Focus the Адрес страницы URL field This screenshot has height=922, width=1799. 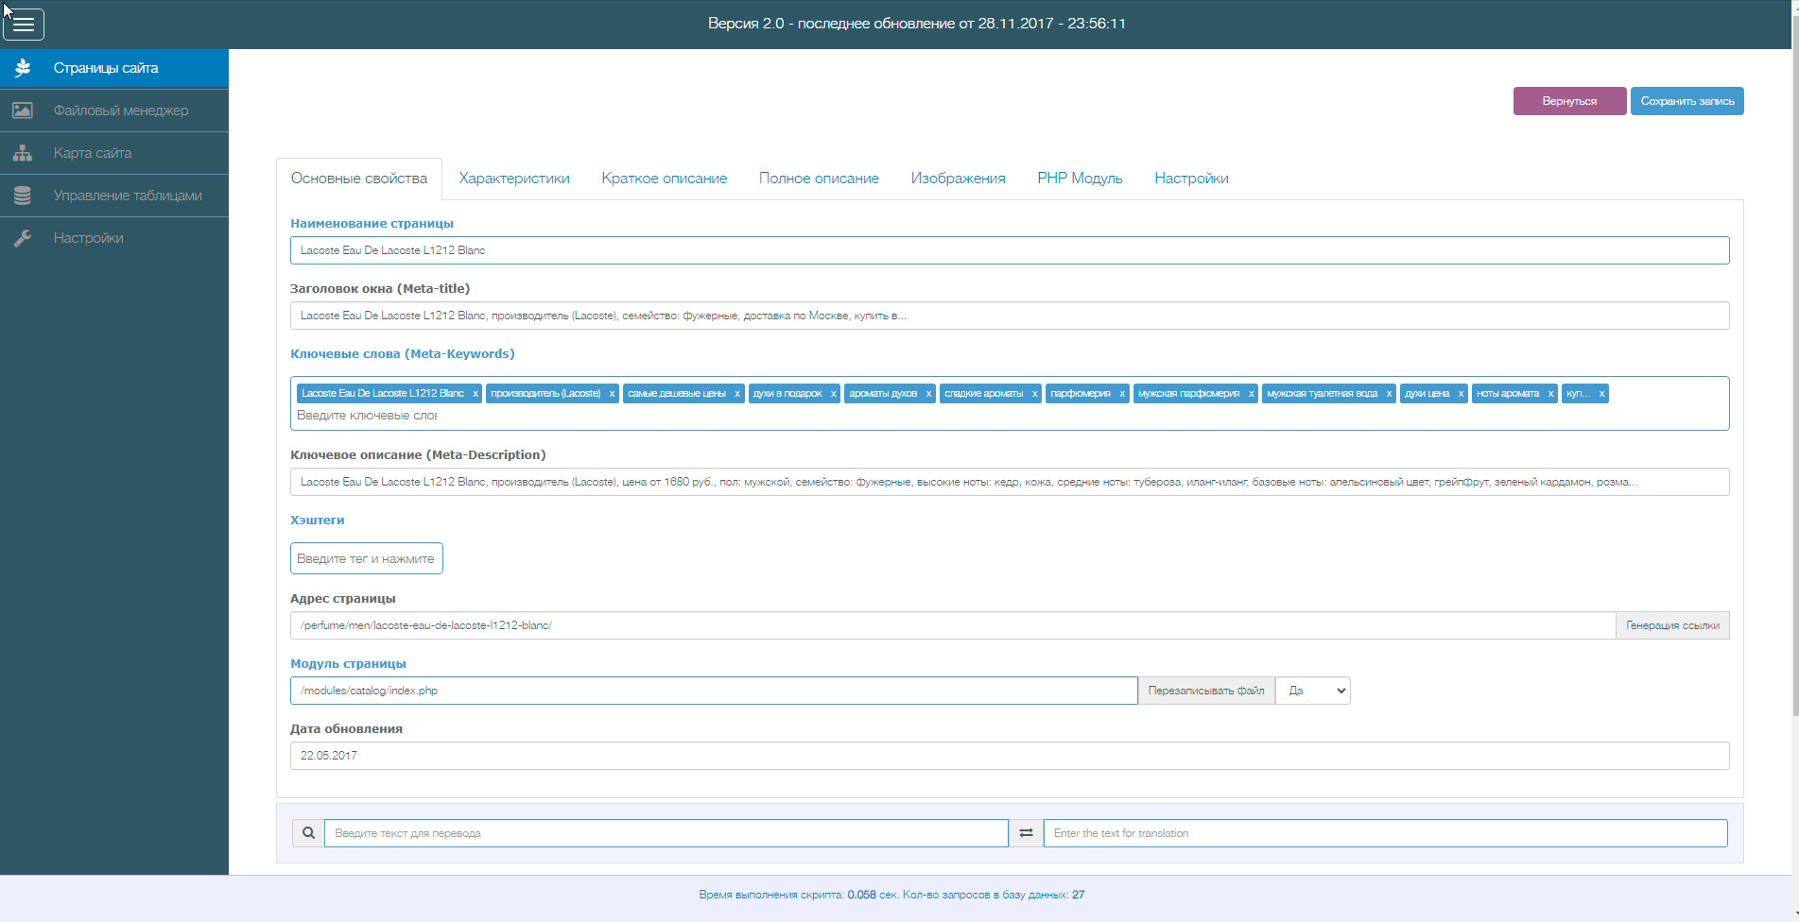click(953, 625)
